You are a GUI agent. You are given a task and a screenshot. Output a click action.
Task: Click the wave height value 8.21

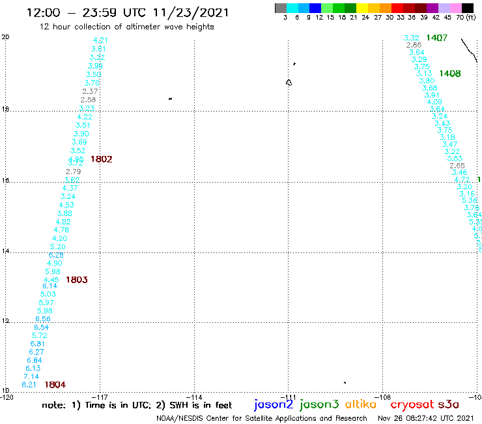(x=29, y=385)
